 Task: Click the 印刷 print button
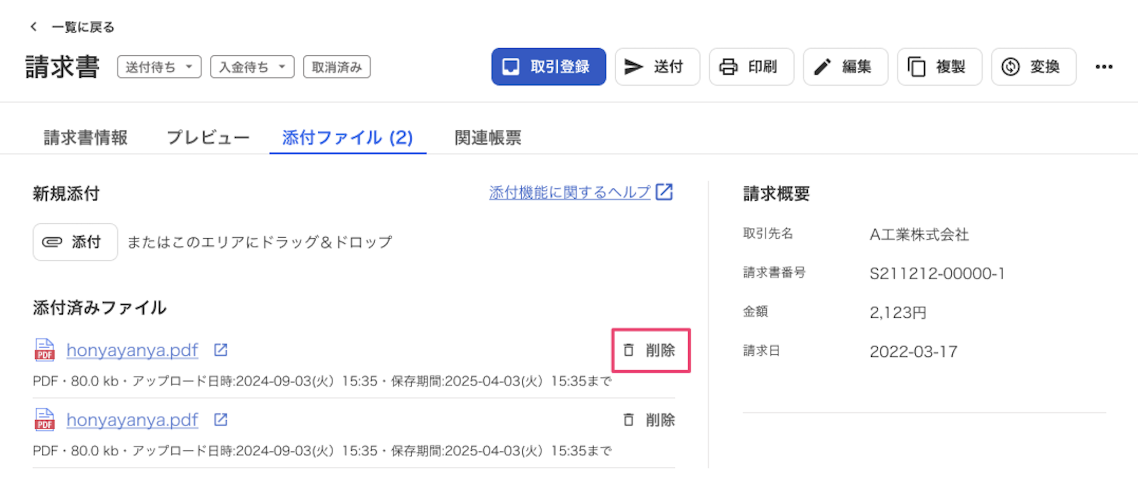pos(752,67)
